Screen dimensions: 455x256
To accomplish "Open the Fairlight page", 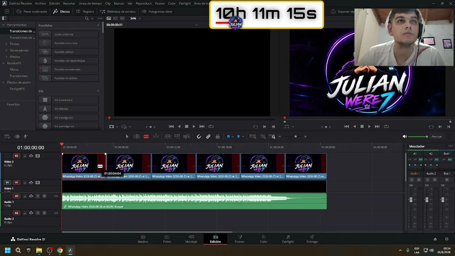I will tap(288, 239).
